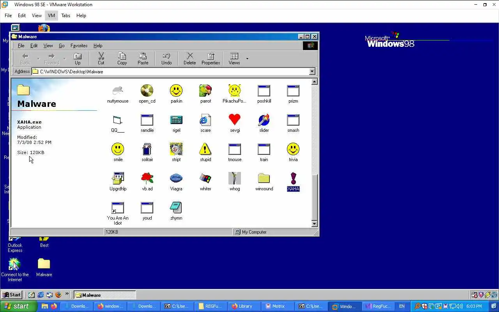The height and width of the screenshot is (312, 499).
Task: Select the whog zipper icon
Action: point(235,178)
